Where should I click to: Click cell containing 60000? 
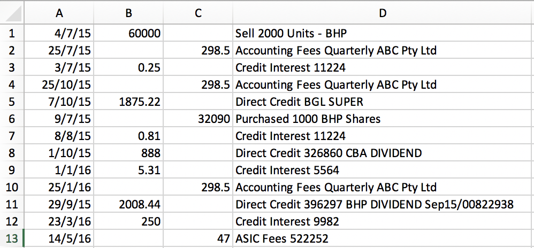pyautogui.click(x=129, y=34)
